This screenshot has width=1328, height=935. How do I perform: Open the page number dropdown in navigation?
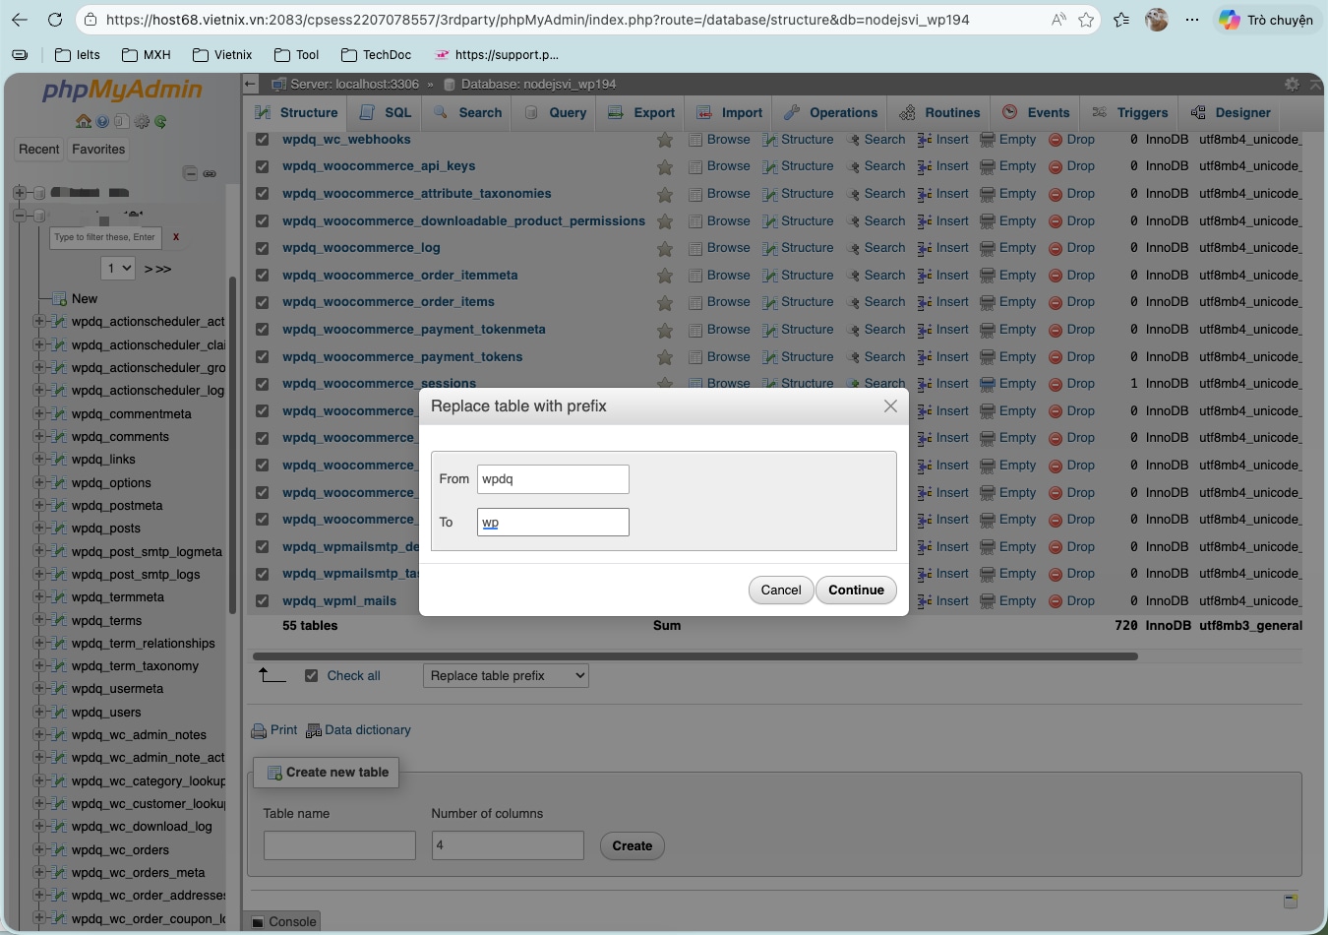118,268
